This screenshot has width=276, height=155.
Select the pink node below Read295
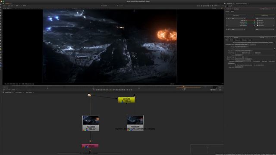point(90,146)
